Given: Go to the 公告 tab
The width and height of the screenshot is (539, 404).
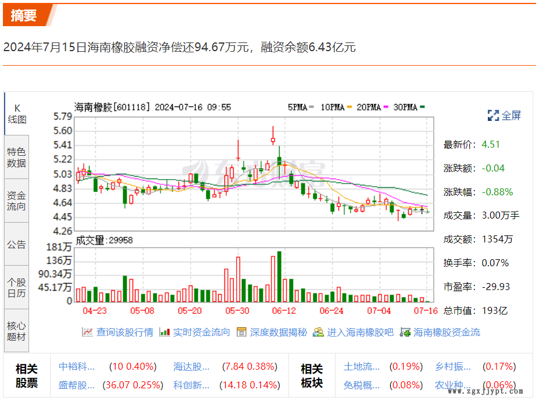Looking at the screenshot, I should 16,244.
